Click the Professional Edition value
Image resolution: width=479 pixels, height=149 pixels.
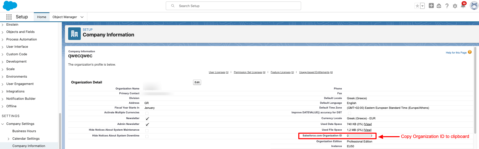point(359,141)
